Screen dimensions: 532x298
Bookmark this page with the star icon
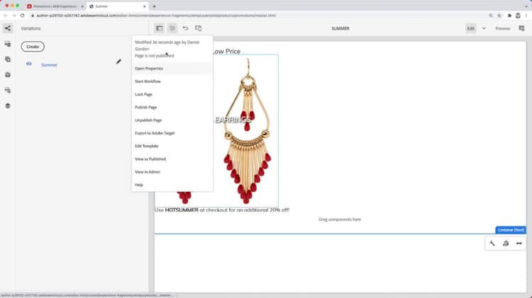pos(499,16)
